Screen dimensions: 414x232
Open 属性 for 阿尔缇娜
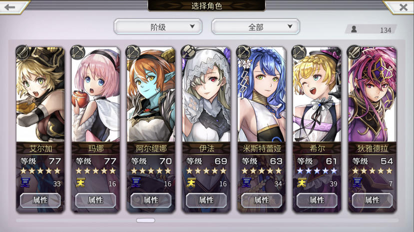coord(151,200)
